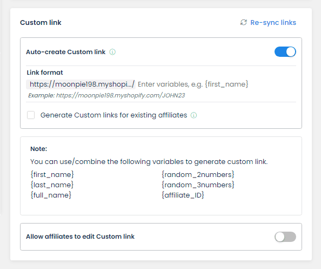Viewport: 321px width, 269px height.
Task: Open the Re-sync links link
Action: (273, 22)
